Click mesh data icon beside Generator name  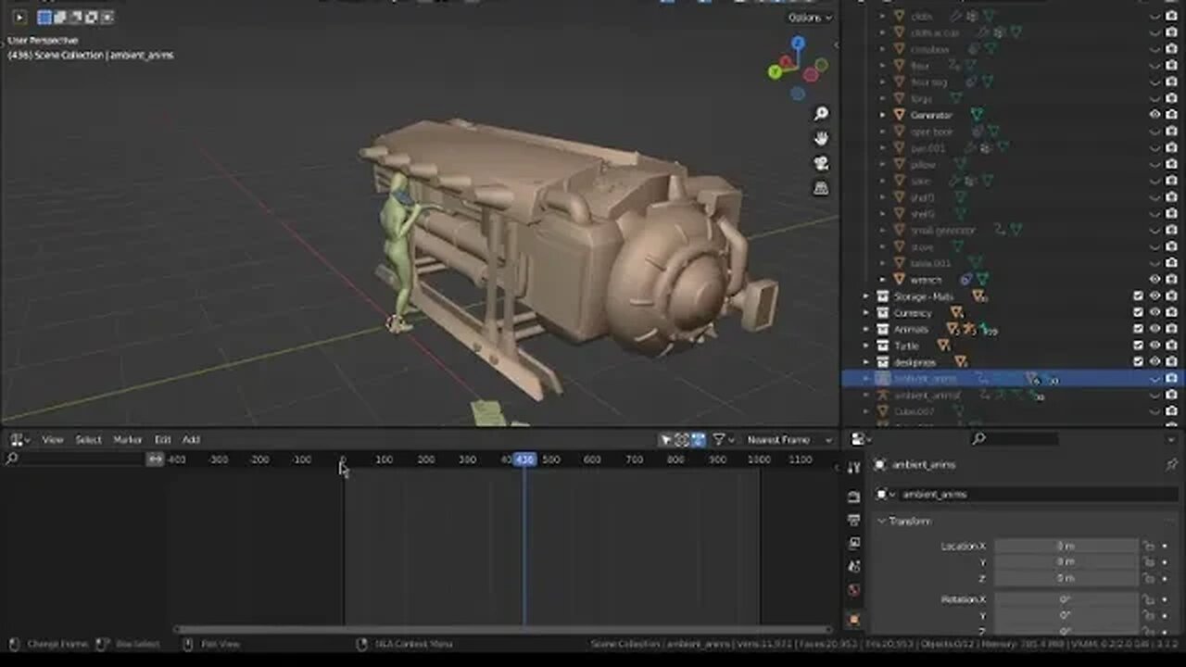coord(977,115)
